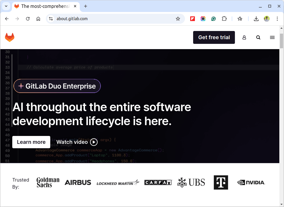Click the page vertical scrollbar thumb
This screenshot has width=284, height=207.
[281, 41]
